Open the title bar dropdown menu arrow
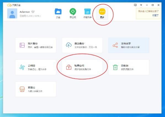 (x=141, y=5)
